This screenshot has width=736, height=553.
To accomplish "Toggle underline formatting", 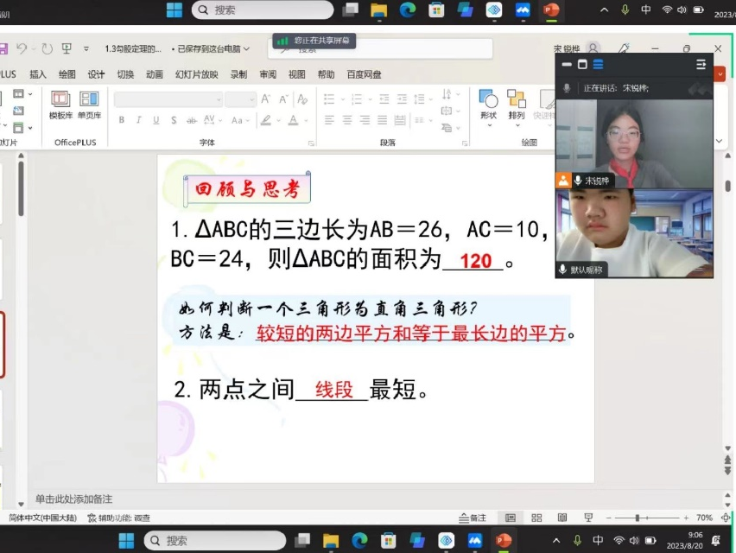I will tap(155, 120).
